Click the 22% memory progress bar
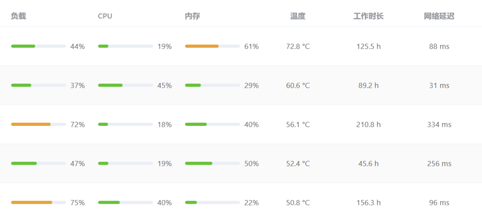The height and width of the screenshot is (217, 482). point(212,202)
